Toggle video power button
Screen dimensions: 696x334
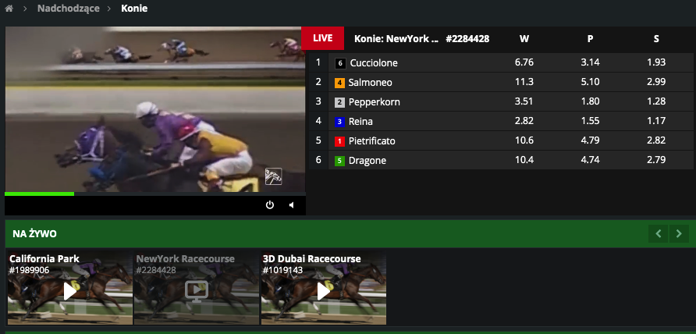coord(270,205)
